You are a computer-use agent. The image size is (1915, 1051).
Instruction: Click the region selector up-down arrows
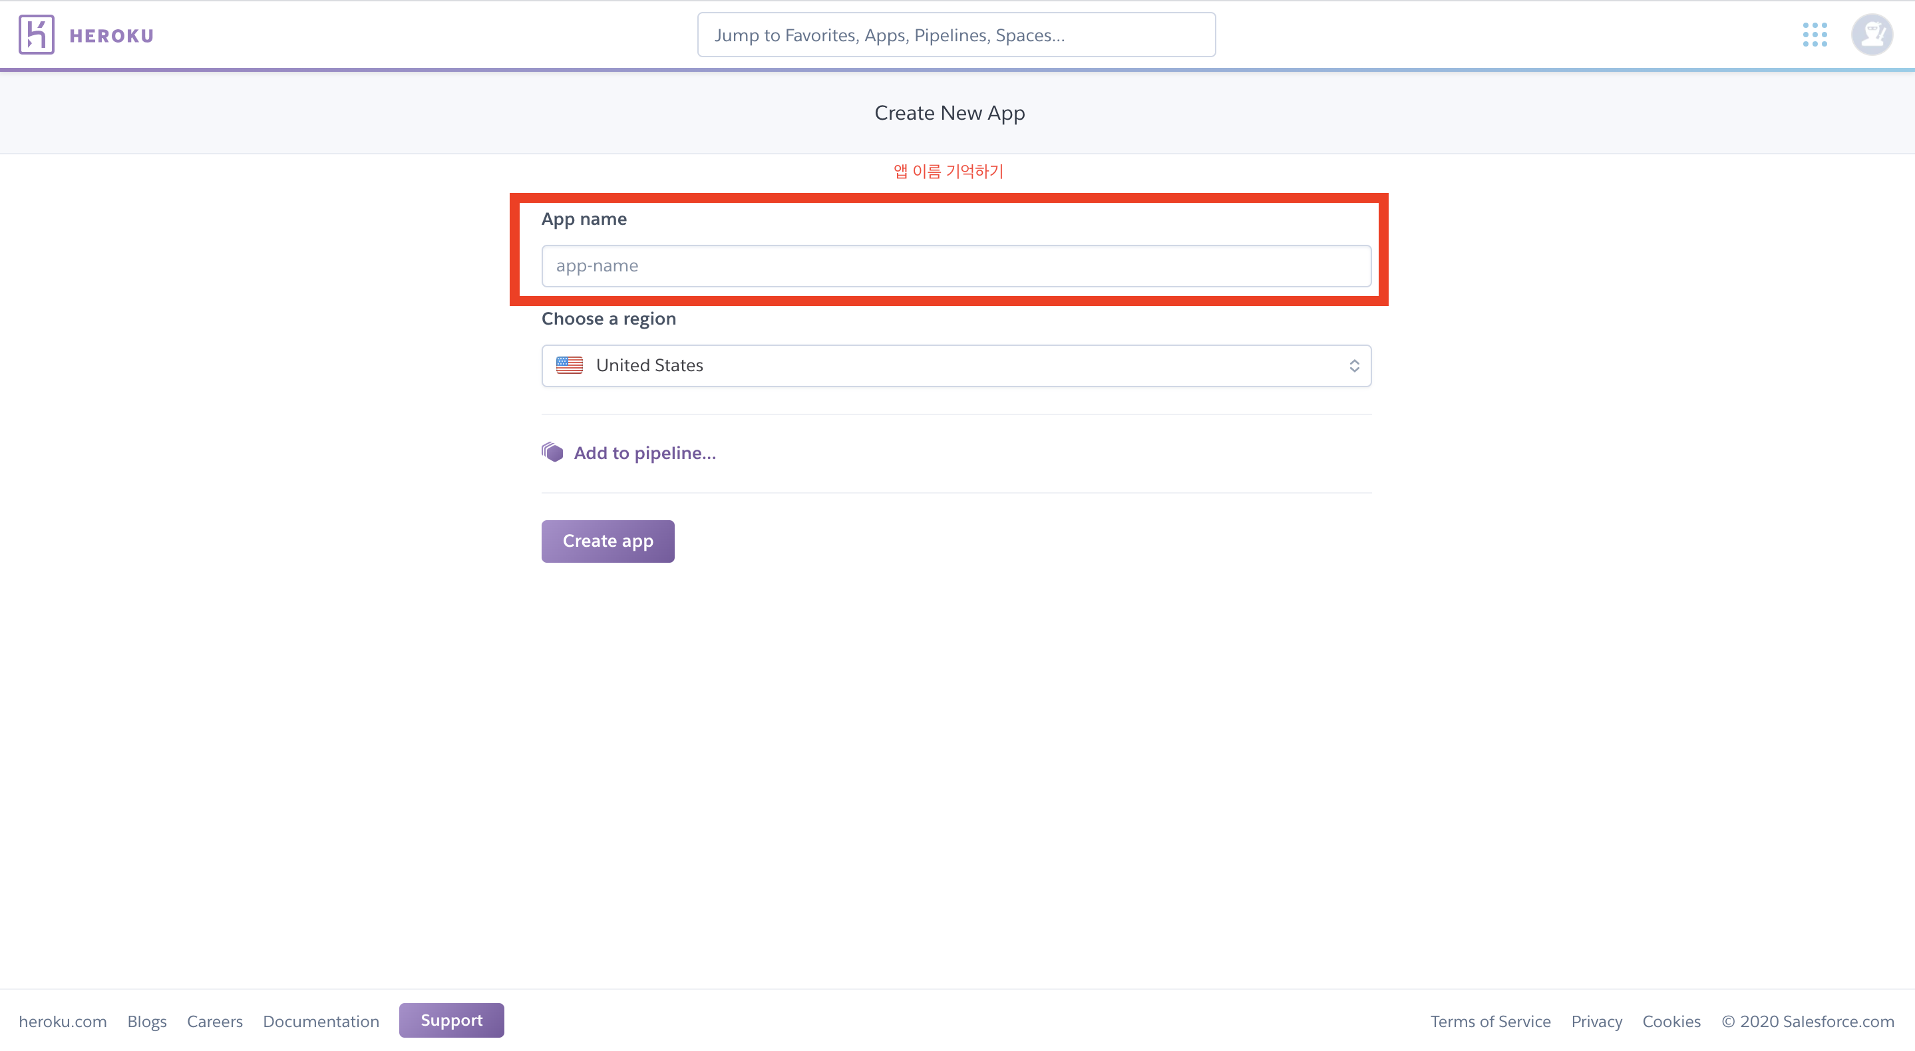[x=1353, y=366]
